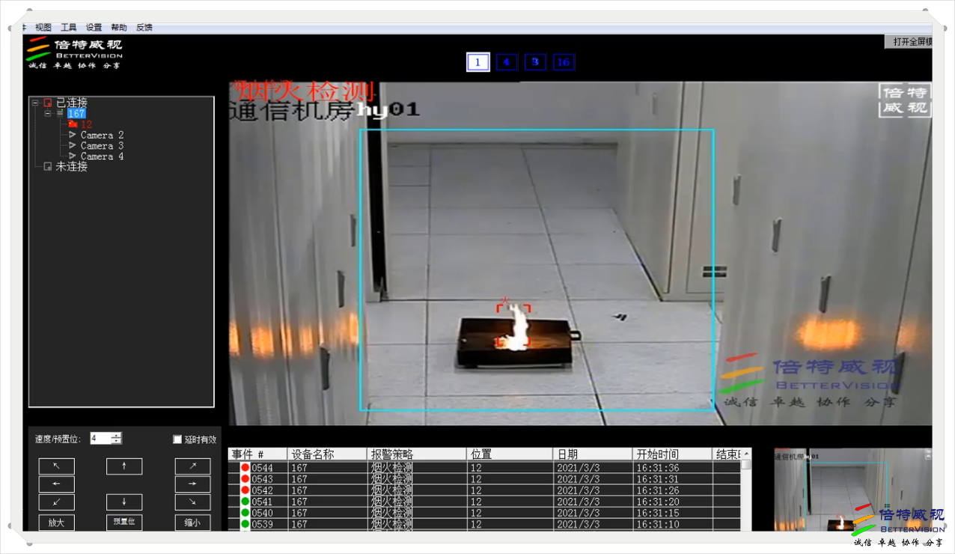Select event row 0542

[484, 490]
